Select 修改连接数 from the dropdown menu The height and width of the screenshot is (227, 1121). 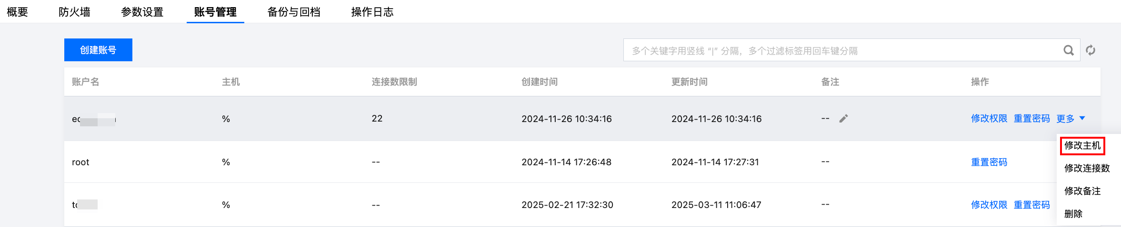coord(1087,168)
